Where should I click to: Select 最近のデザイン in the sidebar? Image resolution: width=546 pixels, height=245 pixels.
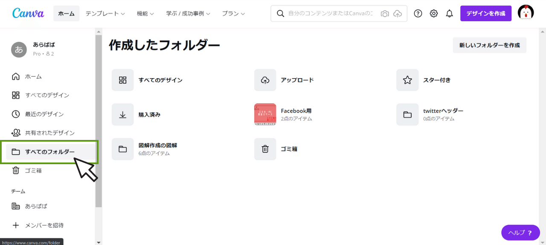[50, 114]
